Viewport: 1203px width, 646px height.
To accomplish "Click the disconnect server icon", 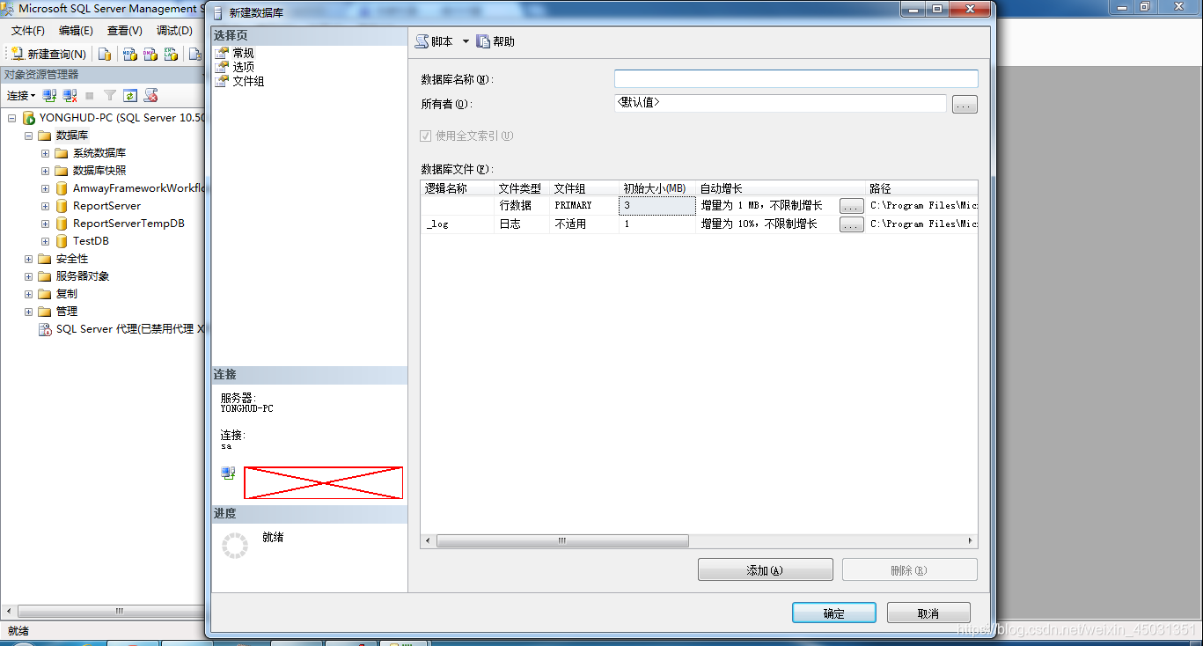I will click(x=70, y=95).
